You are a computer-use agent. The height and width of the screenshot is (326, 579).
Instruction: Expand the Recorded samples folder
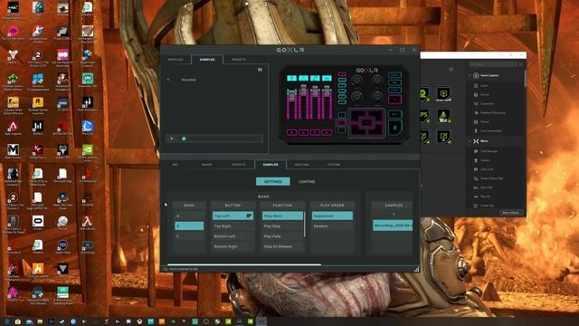pyautogui.click(x=168, y=80)
